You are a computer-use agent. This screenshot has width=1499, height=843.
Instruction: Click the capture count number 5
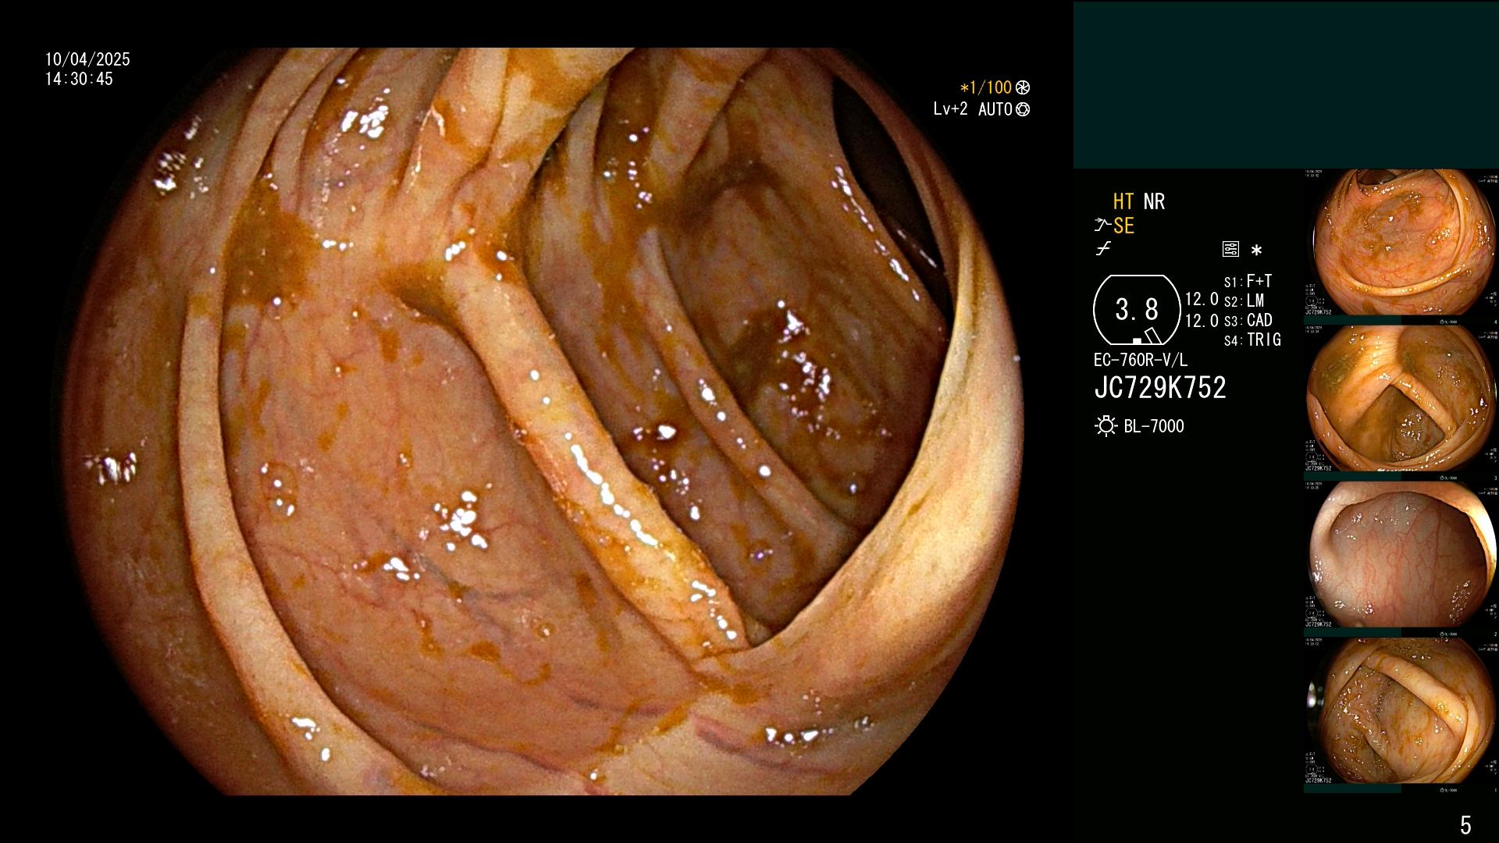pyautogui.click(x=1465, y=825)
